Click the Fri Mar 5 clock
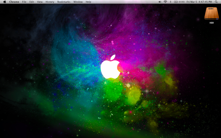221x138 pixels. pos(199,2)
